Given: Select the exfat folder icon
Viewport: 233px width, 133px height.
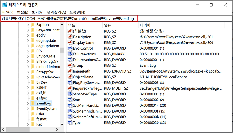Looking at the screenshot, I should (33, 114).
